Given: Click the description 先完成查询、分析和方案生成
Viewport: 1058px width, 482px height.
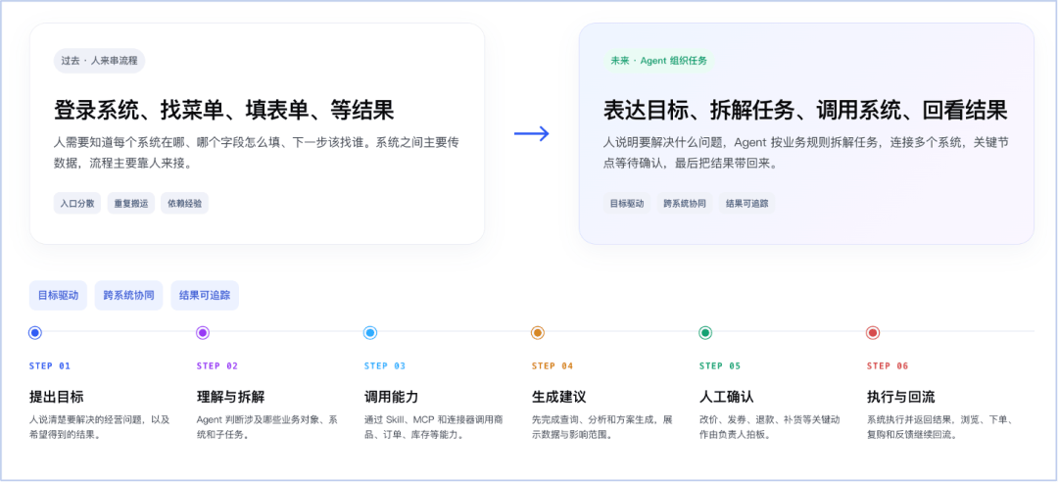Looking at the screenshot, I should 601,427.
